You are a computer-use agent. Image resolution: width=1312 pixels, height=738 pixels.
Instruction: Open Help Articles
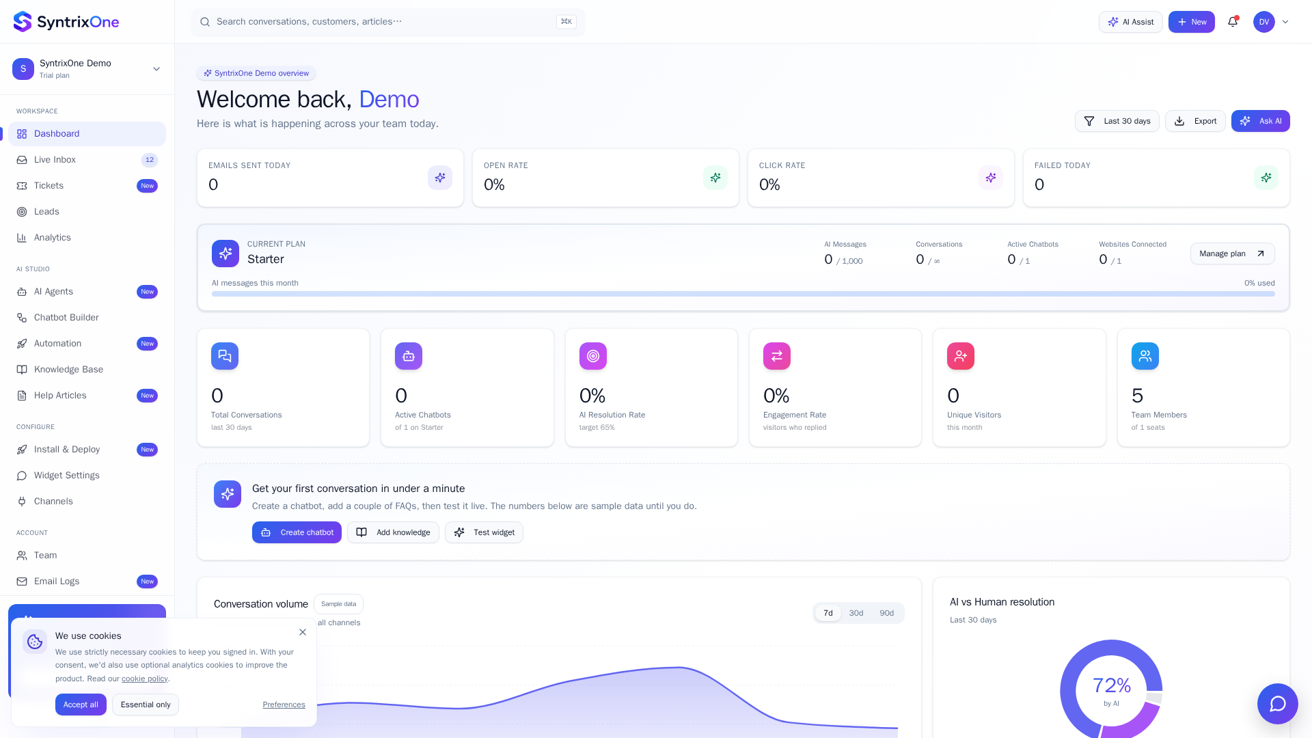(87, 396)
